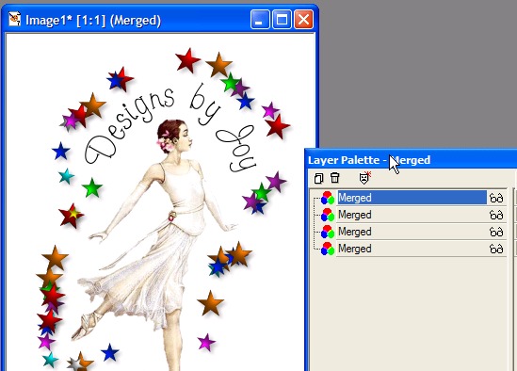Click the RGB icon of the second Merged layer
Image resolution: width=517 pixels, height=371 pixels.
click(x=328, y=215)
